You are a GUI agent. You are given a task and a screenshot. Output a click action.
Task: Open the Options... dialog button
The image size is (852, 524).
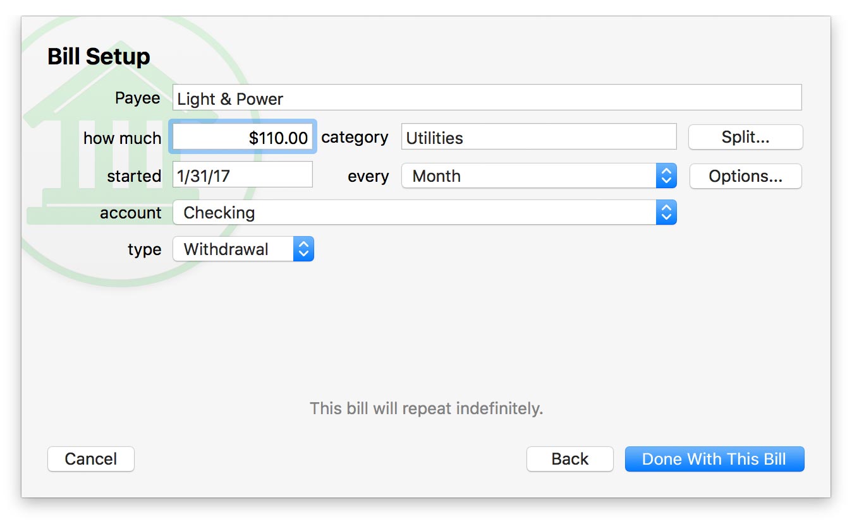tap(745, 176)
